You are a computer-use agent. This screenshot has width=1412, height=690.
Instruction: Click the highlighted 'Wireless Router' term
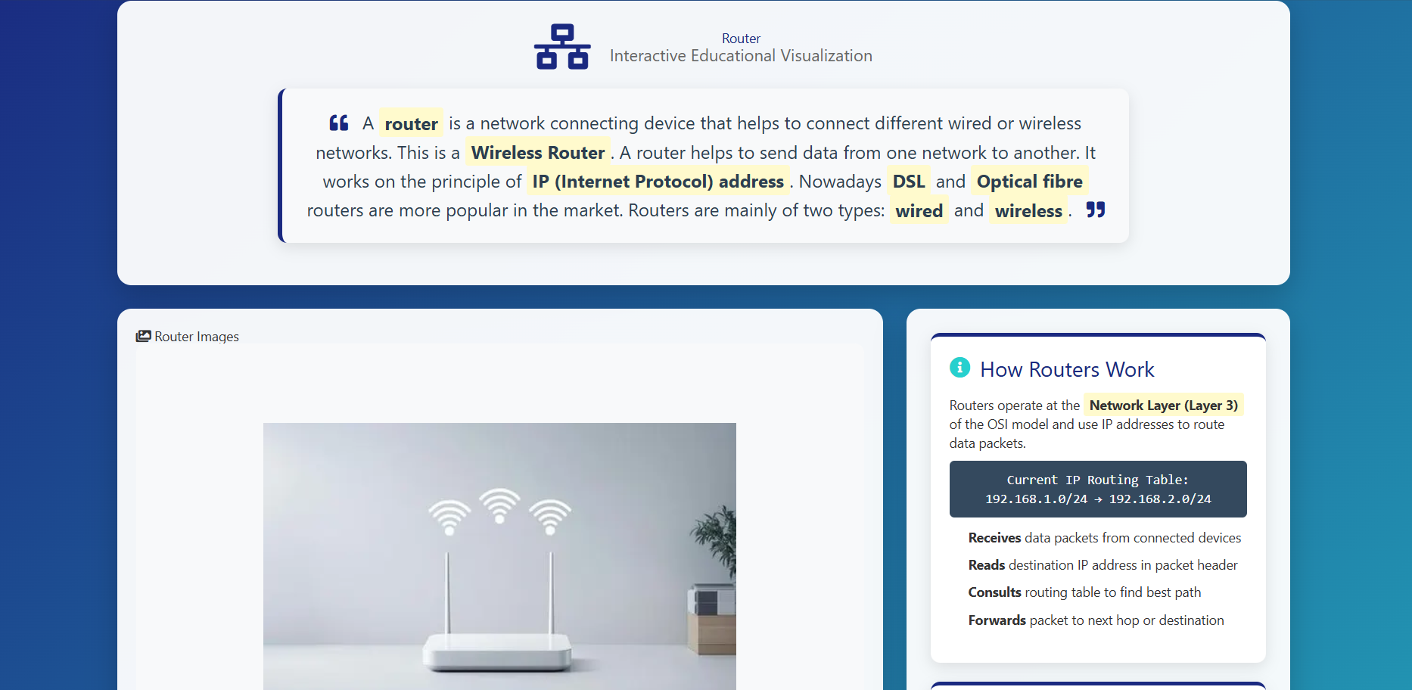coord(538,153)
